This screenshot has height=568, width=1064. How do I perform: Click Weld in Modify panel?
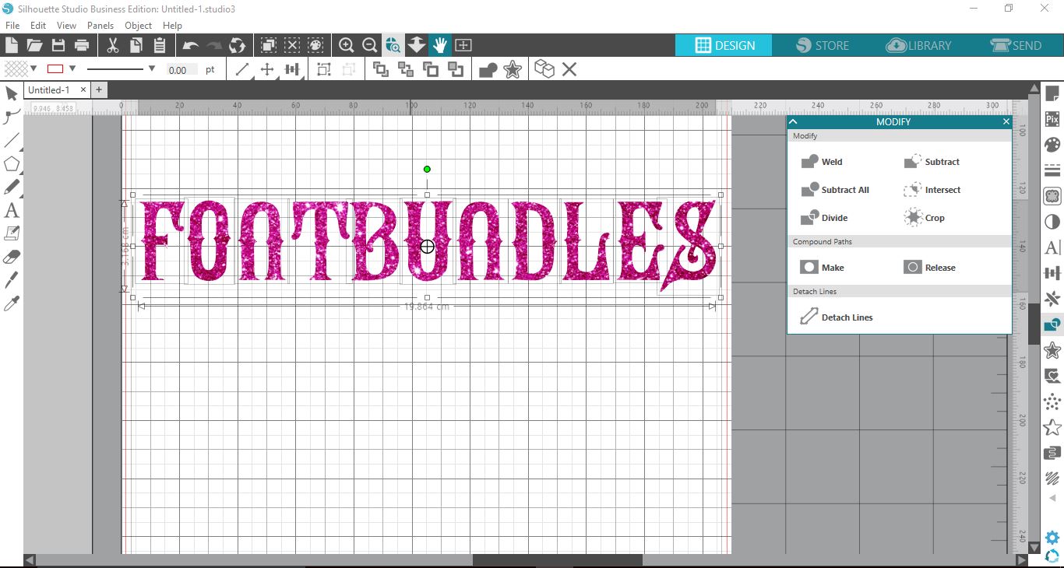822,162
